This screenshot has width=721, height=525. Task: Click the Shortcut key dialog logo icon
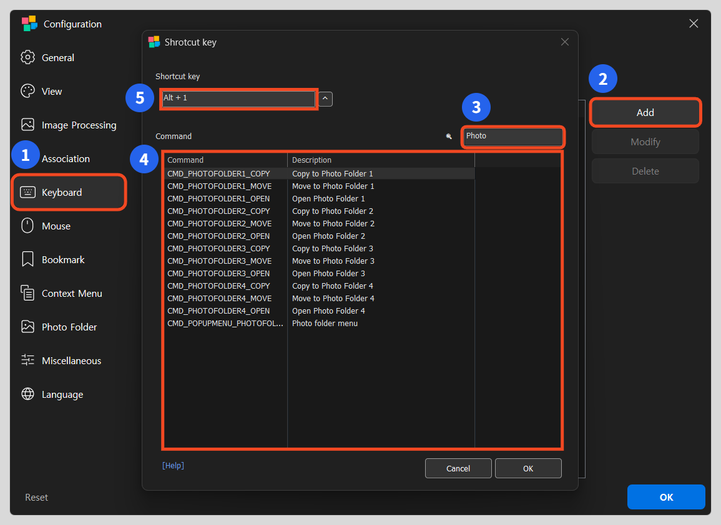coord(154,42)
